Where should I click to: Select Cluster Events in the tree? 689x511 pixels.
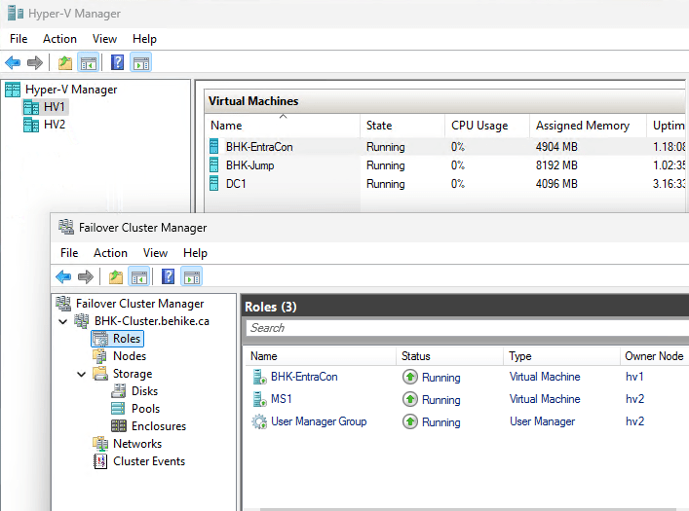(148, 461)
